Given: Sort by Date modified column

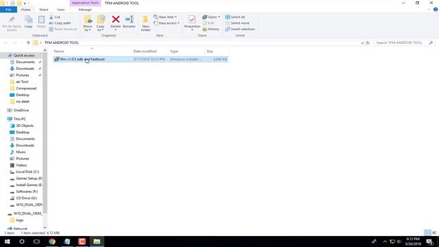Looking at the screenshot, I should coord(150,51).
